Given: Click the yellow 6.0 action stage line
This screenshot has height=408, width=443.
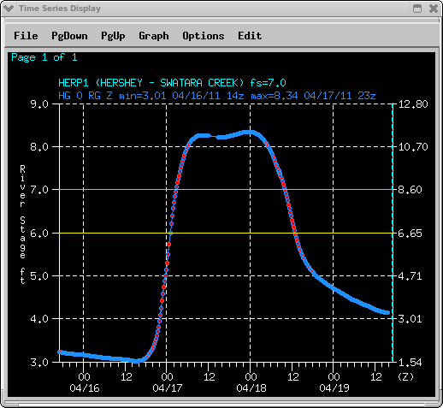Looking at the screenshot, I should (226, 233).
